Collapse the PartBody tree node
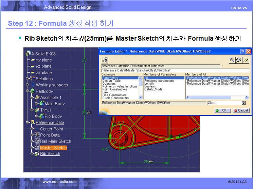This screenshot has height=189, width=253. click(27, 91)
